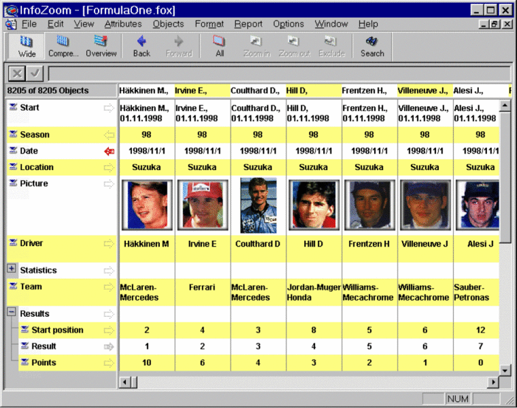Click the sort arrow for Team attribute
The height and width of the screenshot is (408, 517).
(109, 287)
